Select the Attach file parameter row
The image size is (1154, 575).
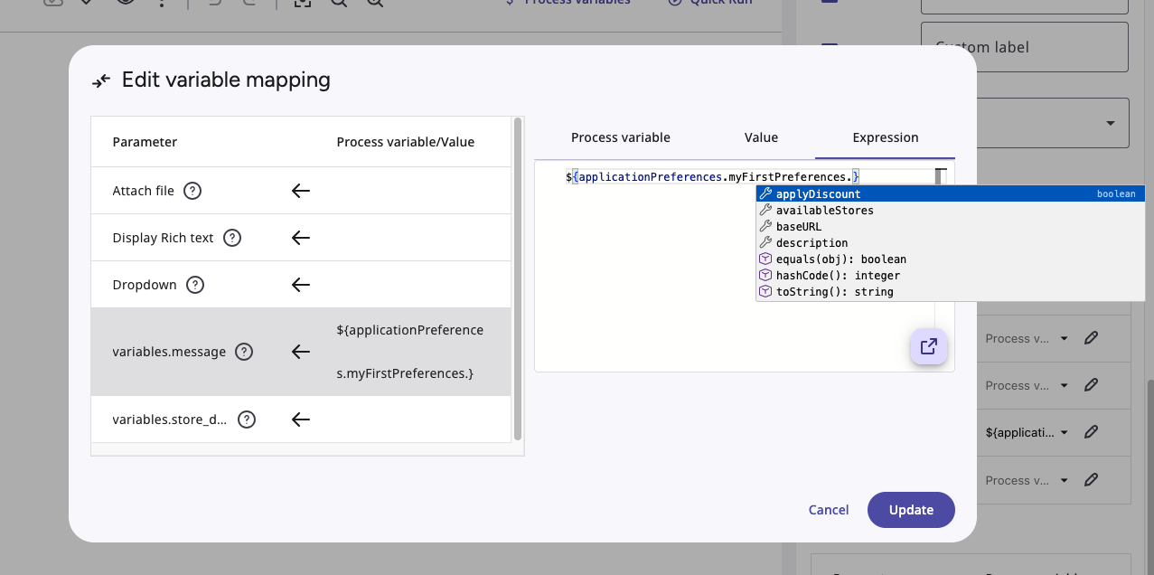301,191
